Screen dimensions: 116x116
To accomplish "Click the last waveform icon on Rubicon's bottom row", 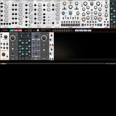I will (x=79, y=25).
